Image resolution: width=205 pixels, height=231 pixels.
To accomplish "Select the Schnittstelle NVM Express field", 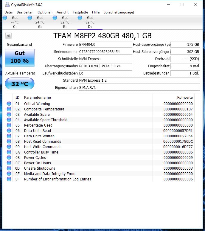I will pyautogui.click(x=105, y=59).
